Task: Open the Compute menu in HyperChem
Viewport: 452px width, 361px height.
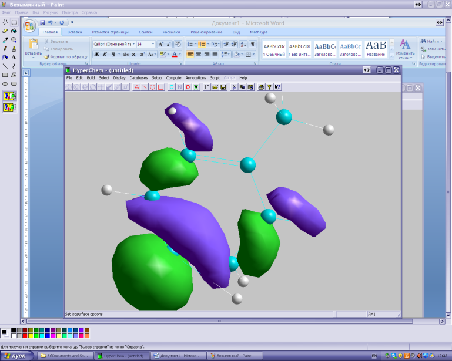Action: point(173,77)
